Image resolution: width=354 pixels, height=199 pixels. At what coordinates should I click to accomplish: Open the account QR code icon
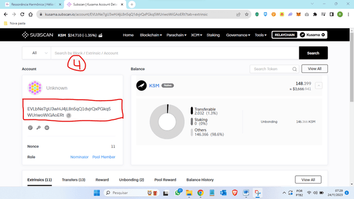click(46, 128)
